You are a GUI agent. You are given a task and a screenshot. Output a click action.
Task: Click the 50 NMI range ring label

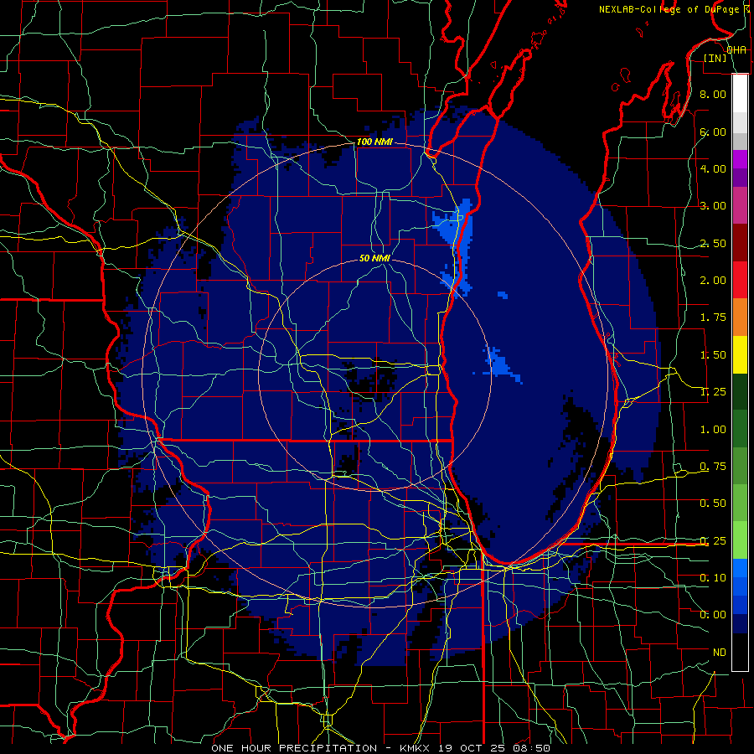pos(374,258)
